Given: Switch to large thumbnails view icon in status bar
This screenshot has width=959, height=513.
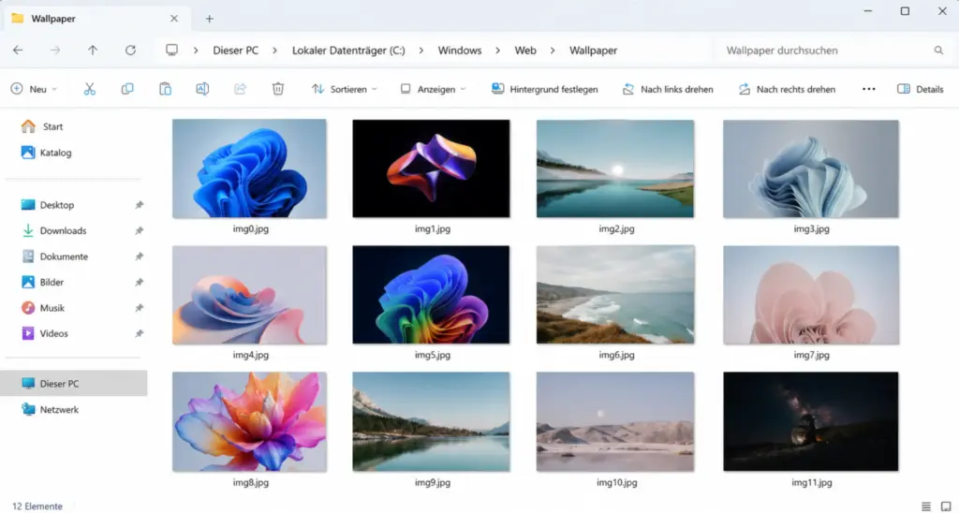Looking at the screenshot, I should coord(946,506).
